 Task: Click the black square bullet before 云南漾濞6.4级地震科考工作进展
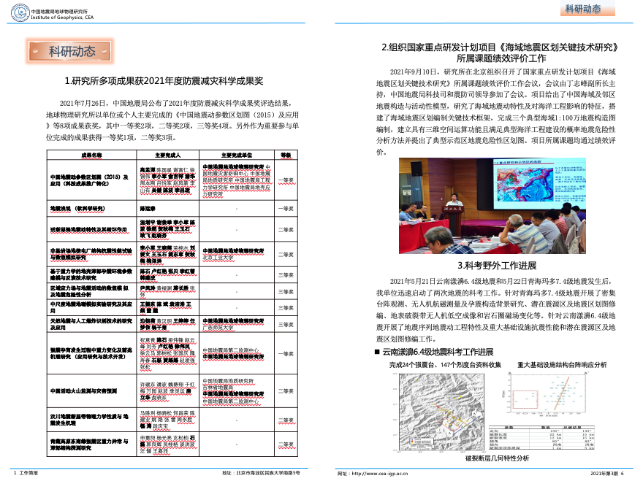click(x=377, y=353)
